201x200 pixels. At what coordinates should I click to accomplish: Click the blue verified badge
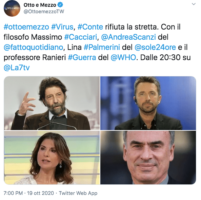tap(60, 5)
